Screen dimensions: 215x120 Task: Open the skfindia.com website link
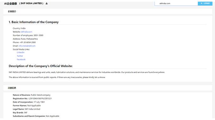pyautogui.click(x=27, y=32)
